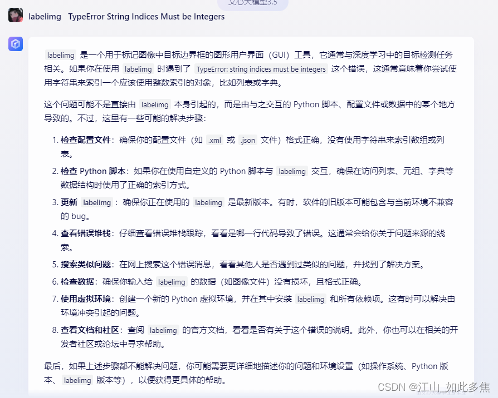The image size is (498, 398).
Task: Click the 'labelimg' chip before '版本等' in last paragraph
Action: point(77,380)
